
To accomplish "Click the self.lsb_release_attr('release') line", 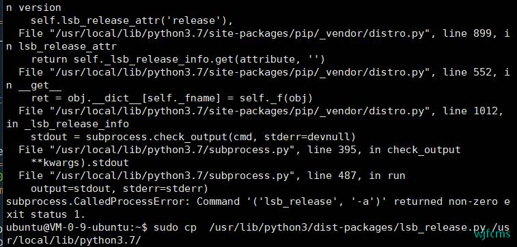I will (x=132, y=20).
